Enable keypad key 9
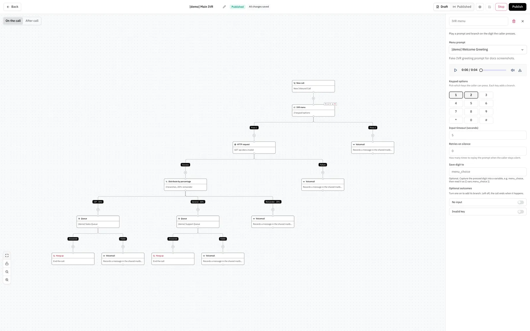The image size is (530, 331). 486,112
